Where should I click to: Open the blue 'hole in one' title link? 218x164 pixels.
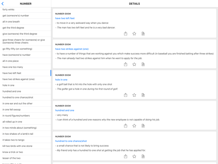(x=61, y=80)
